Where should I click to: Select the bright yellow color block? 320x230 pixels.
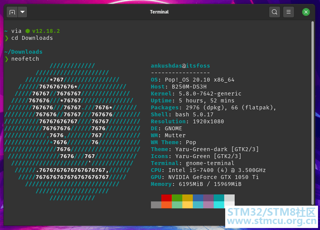[188, 205]
